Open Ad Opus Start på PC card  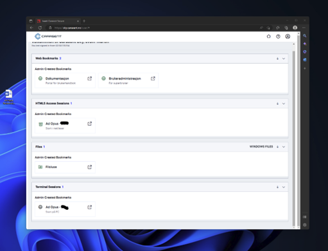tap(65, 209)
